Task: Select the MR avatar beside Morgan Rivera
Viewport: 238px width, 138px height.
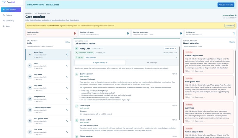Action: 30,99
